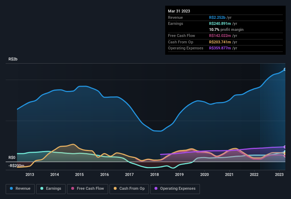This screenshot has height=199, width=291.
Task: Click the Cash From Op label in tooltip
Action: tap(180, 42)
